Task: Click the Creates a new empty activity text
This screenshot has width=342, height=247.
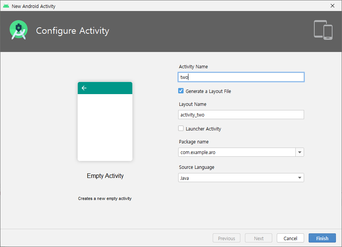Action: tap(105, 198)
